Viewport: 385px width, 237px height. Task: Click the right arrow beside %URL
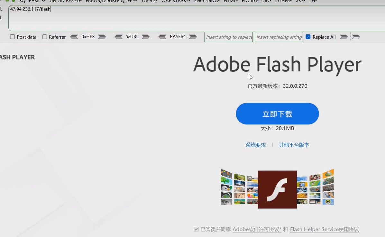click(146, 37)
